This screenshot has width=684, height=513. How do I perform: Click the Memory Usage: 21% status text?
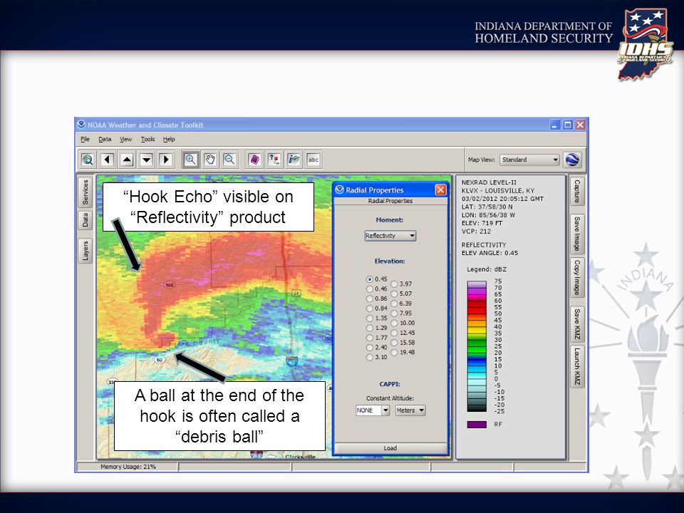[128, 467]
